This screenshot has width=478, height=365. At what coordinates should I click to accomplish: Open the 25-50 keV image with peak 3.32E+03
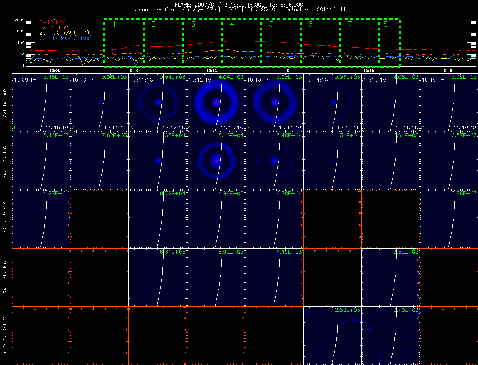point(391,277)
